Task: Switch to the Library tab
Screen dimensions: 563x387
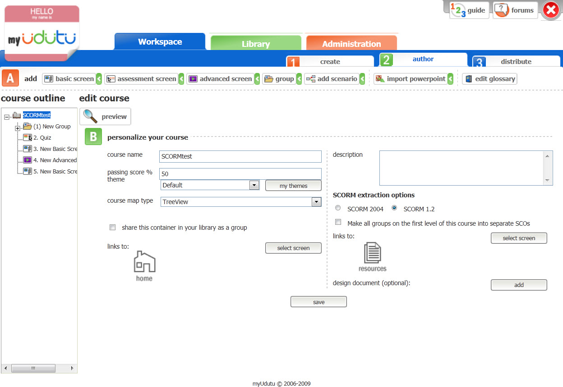Action: coord(255,44)
